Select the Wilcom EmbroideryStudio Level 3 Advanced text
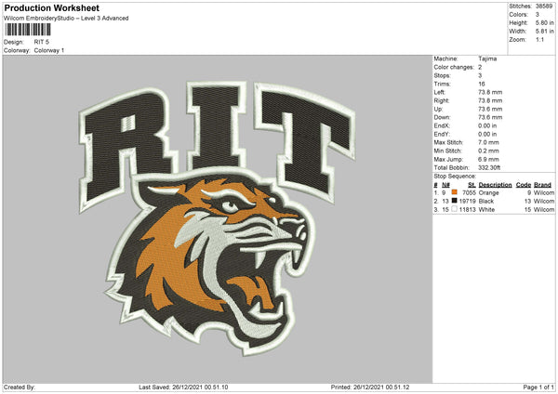The image size is (558, 394). (x=66, y=19)
